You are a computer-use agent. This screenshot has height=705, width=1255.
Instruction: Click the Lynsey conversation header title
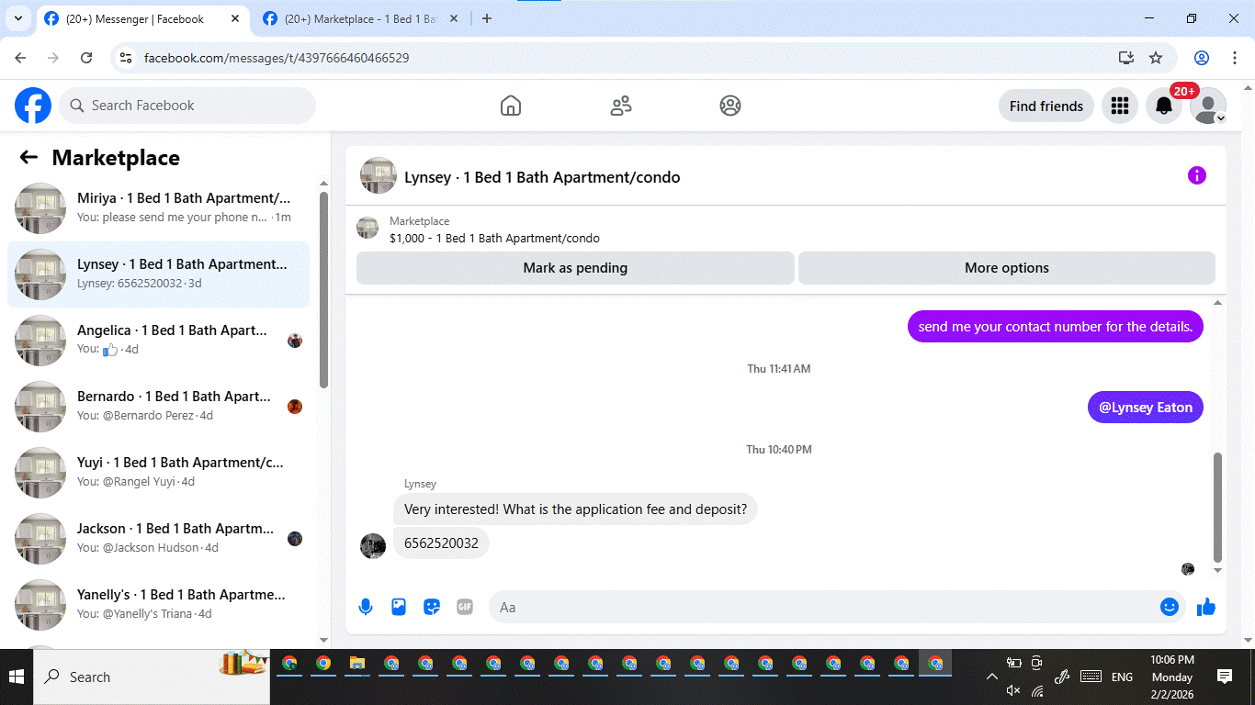click(x=542, y=177)
